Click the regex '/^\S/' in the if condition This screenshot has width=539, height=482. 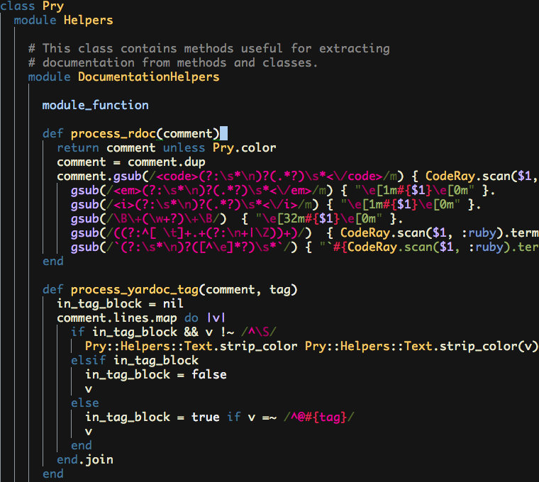point(258,332)
